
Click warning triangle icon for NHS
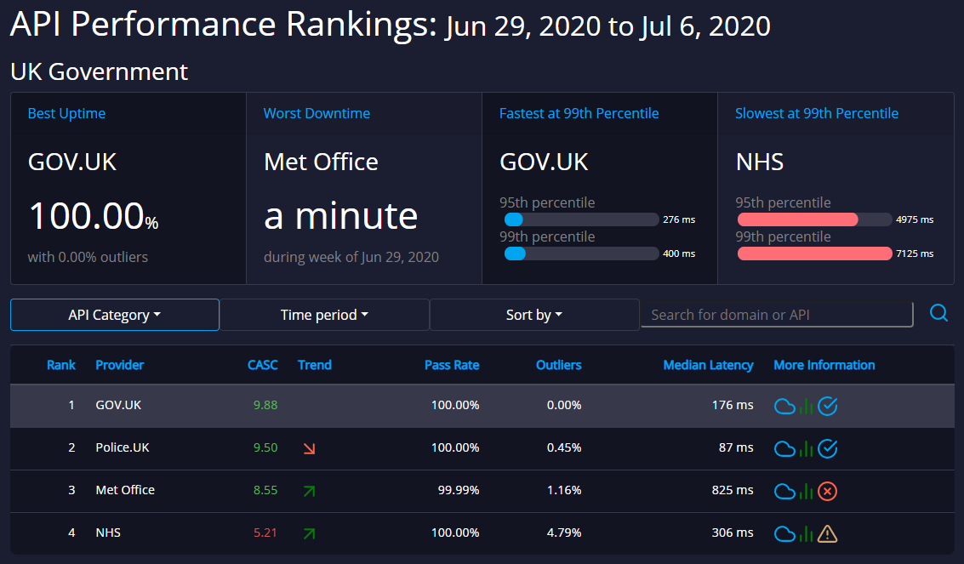(828, 533)
